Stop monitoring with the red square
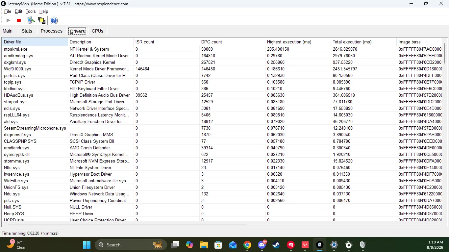This screenshot has width=449, height=252. coord(19,20)
